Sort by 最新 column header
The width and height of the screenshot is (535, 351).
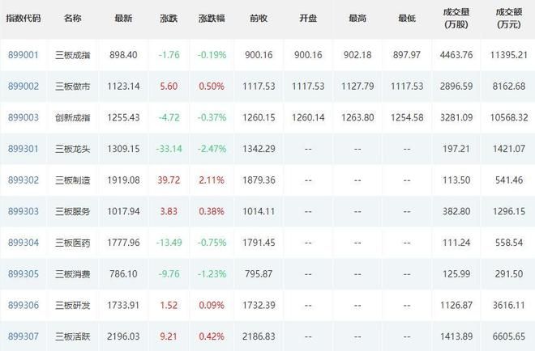(123, 18)
